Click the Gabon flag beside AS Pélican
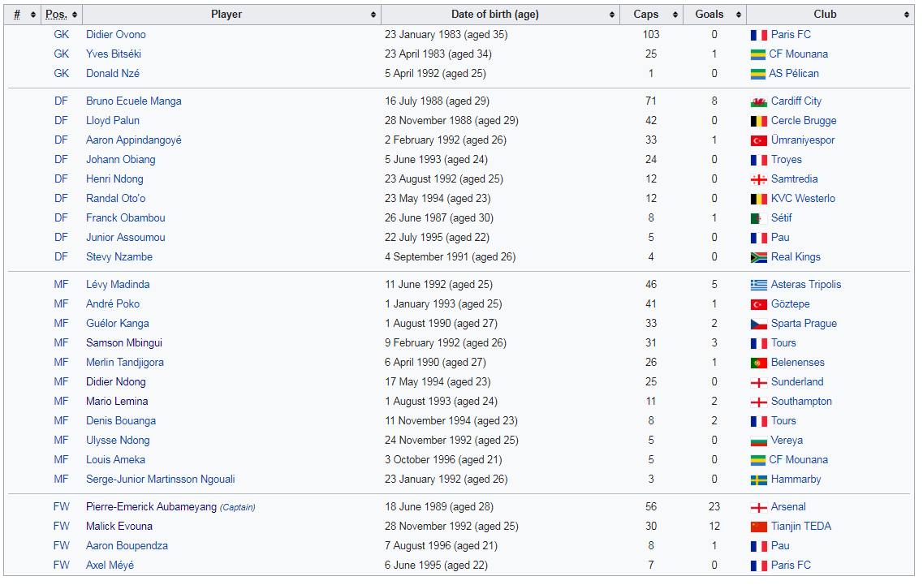 point(758,74)
